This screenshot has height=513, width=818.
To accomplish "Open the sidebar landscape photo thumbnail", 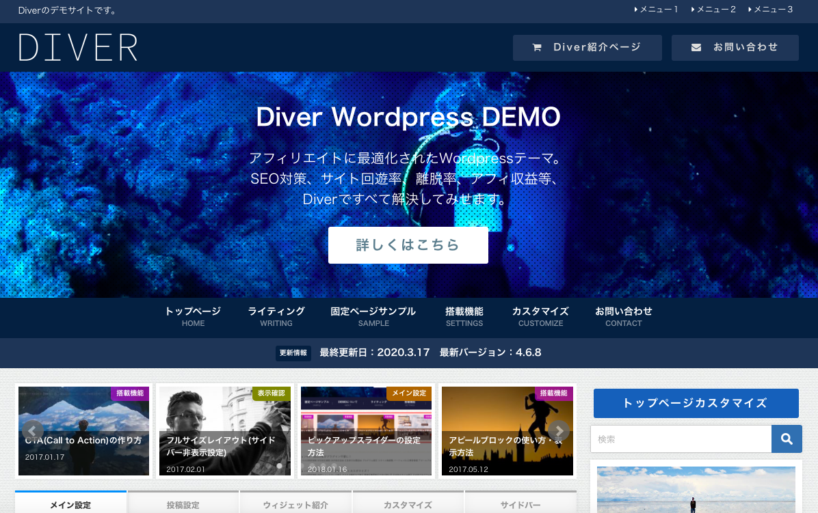I will point(696,490).
